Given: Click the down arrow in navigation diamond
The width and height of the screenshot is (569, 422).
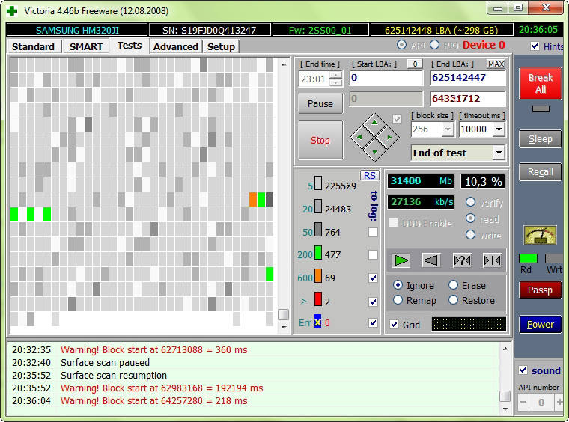Looking at the screenshot, I should 374,152.
